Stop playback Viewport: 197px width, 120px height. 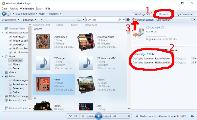pos(83,116)
